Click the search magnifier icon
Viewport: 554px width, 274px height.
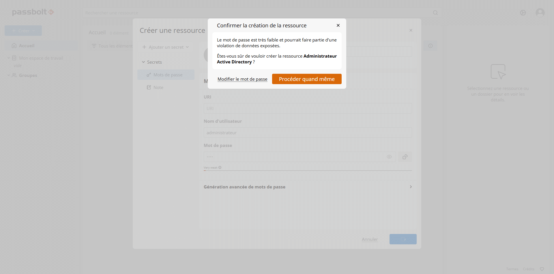435,13
